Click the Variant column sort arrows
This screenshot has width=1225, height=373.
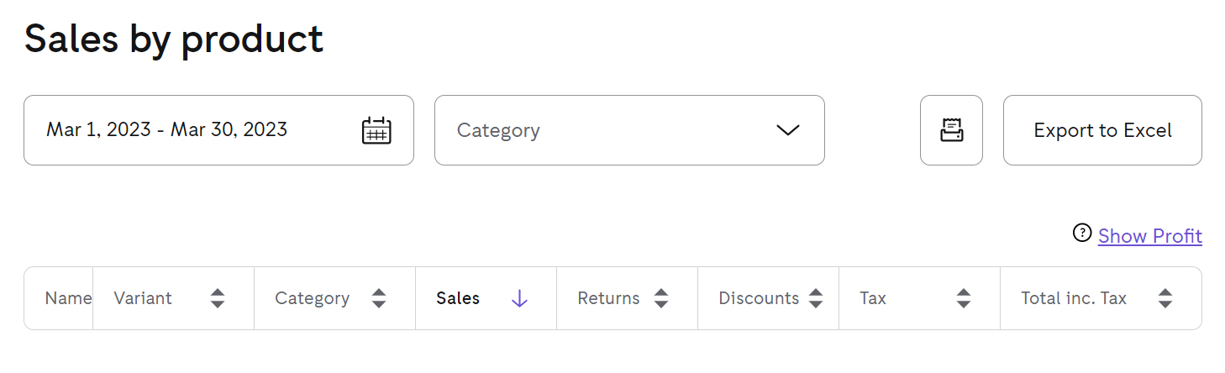point(218,298)
